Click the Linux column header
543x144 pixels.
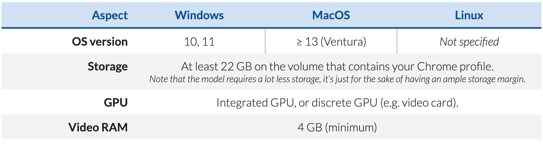click(469, 15)
